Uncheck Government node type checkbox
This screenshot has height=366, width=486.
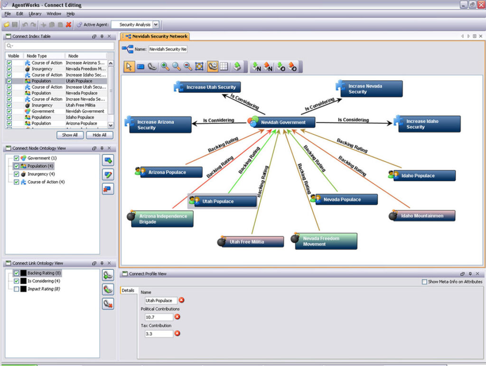tap(17, 158)
